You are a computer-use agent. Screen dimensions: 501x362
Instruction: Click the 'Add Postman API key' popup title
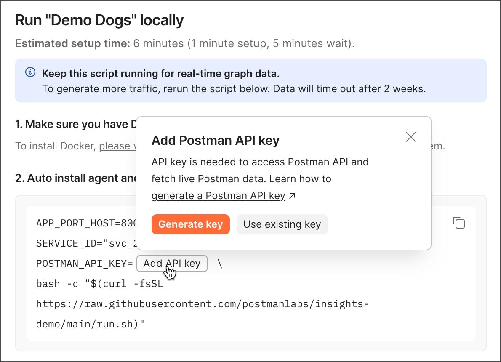[215, 140]
